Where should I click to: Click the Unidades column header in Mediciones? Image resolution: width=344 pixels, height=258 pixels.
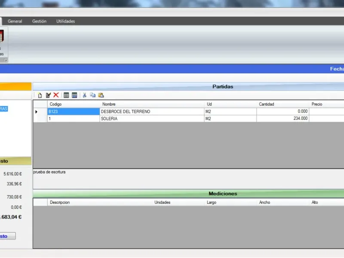coord(178,202)
